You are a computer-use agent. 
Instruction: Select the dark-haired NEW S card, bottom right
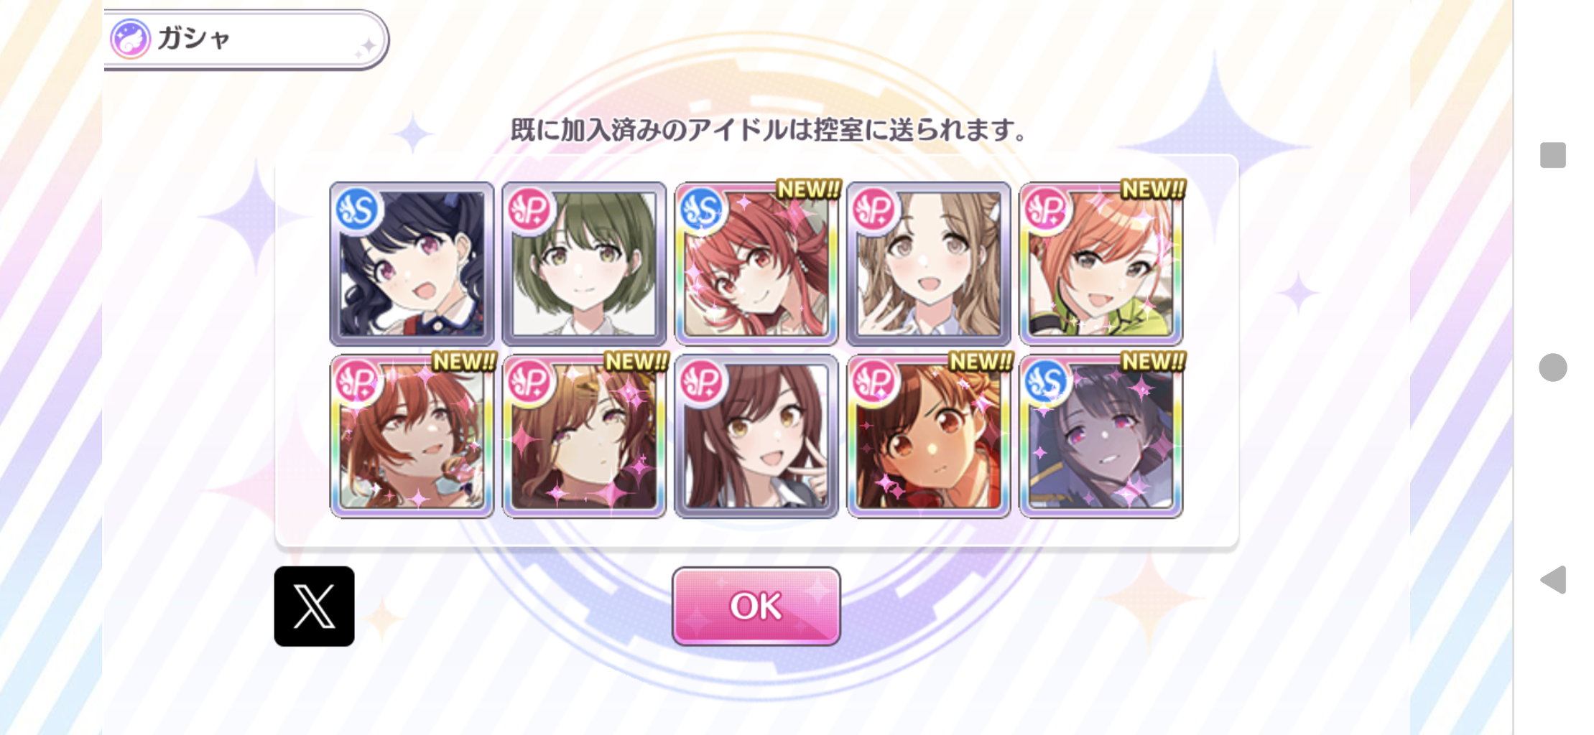pyautogui.click(x=1101, y=436)
